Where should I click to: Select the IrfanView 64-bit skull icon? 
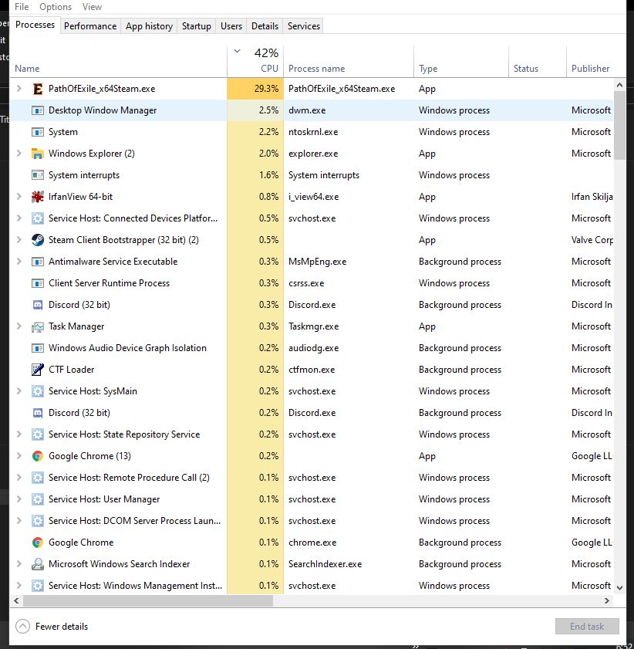[x=36, y=197]
